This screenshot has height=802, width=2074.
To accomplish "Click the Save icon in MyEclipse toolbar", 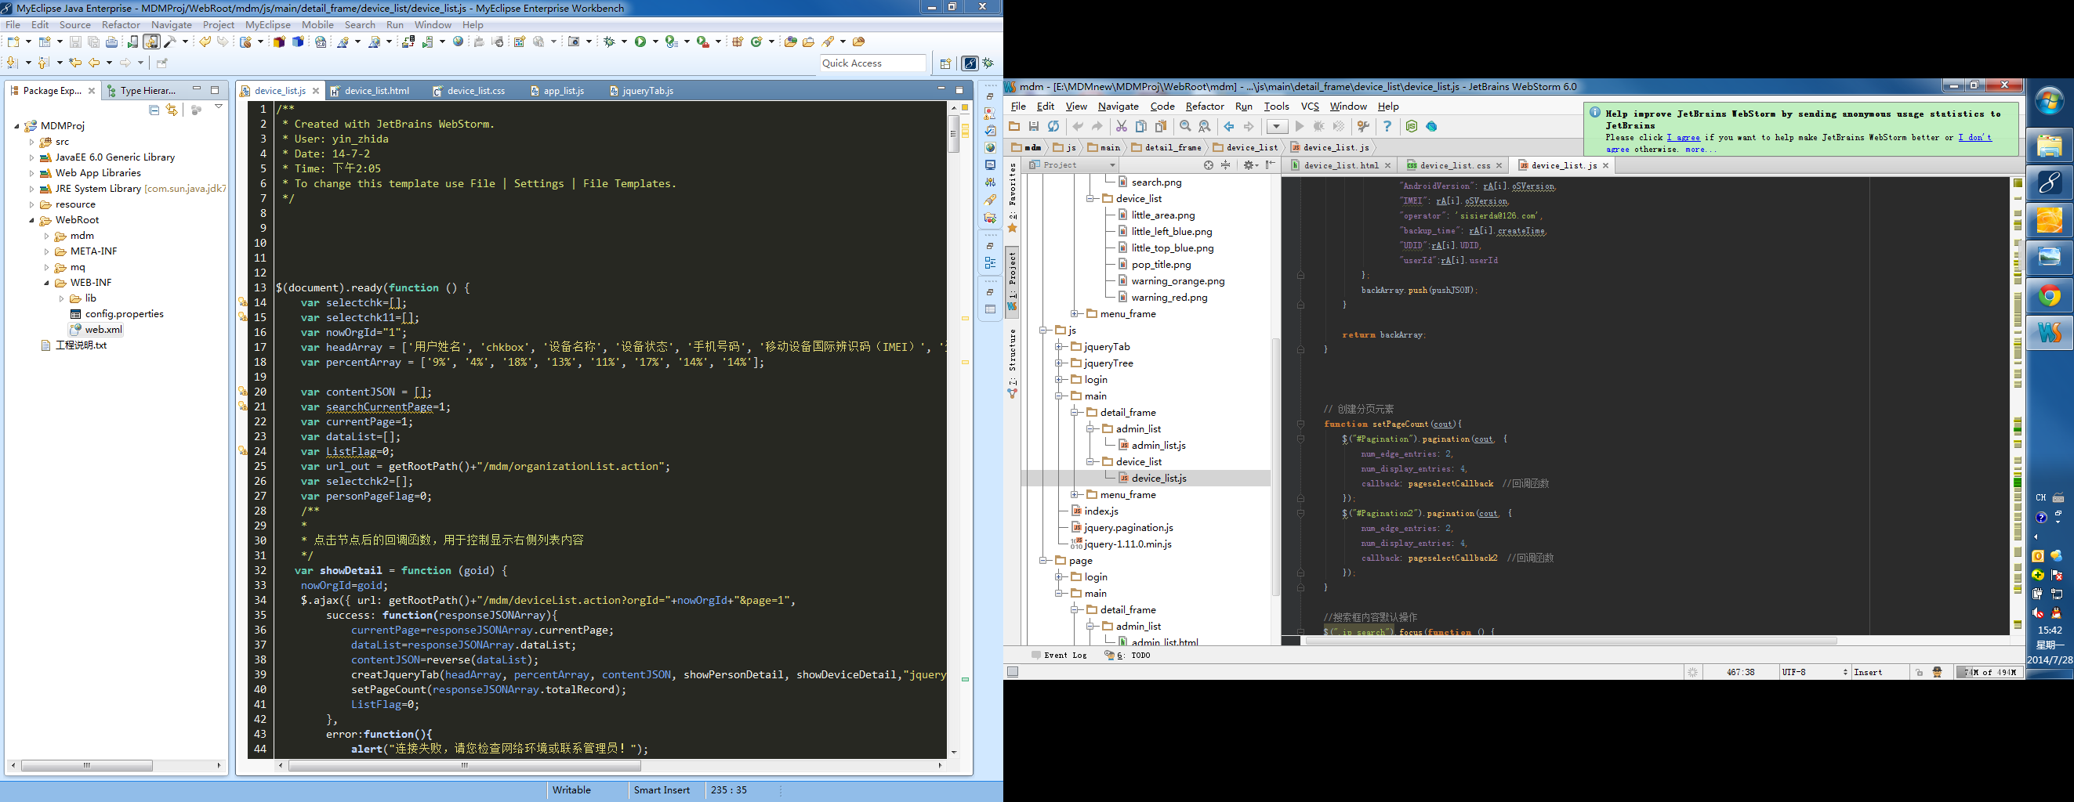I will (75, 42).
